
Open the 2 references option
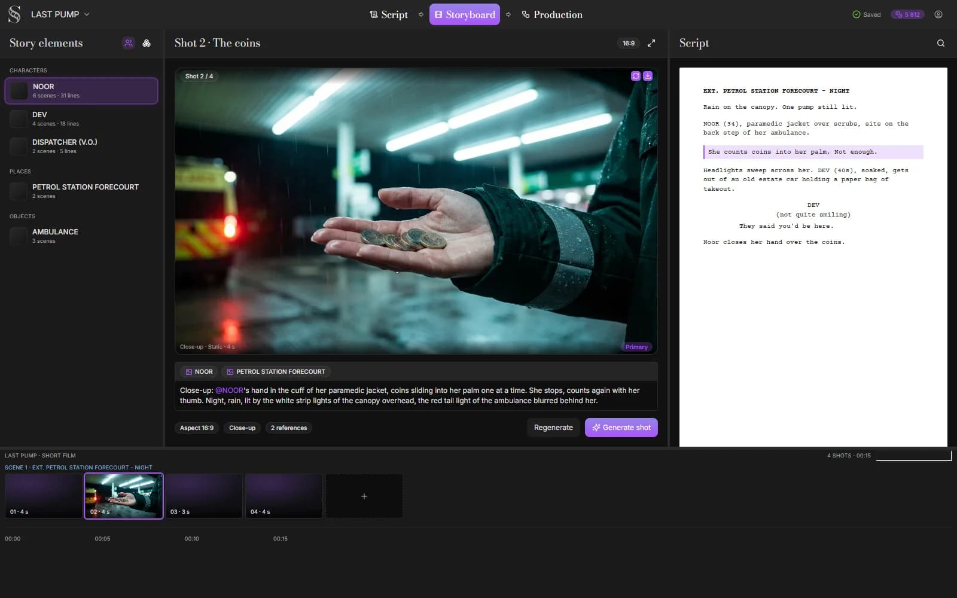pos(289,428)
